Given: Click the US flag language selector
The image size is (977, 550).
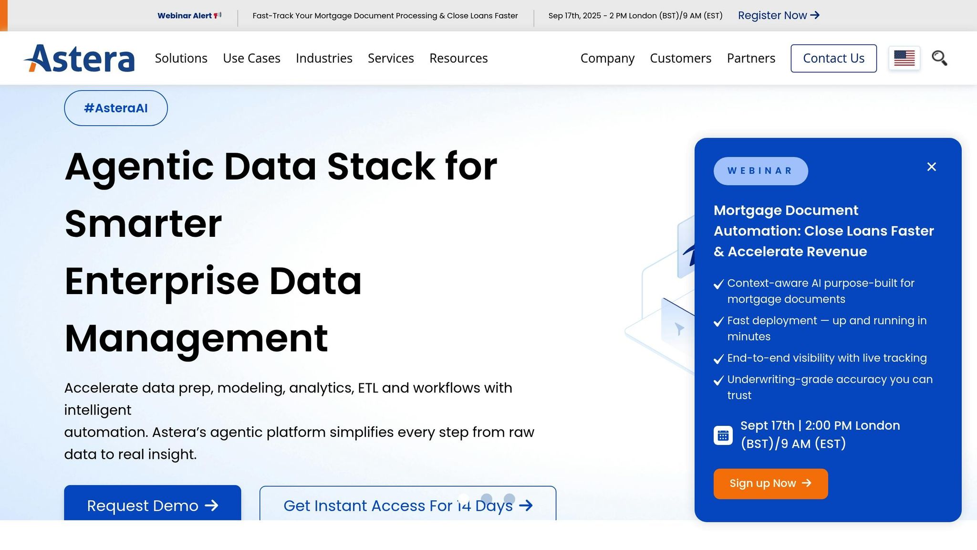Looking at the screenshot, I should click(x=904, y=58).
